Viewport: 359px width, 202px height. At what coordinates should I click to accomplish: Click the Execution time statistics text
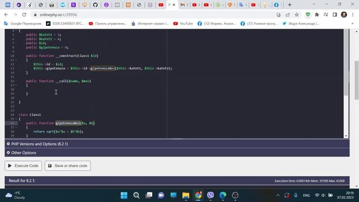(x=310, y=181)
